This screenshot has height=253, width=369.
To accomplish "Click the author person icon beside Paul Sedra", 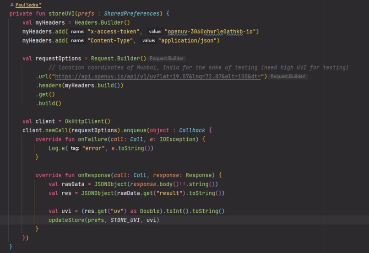I will tap(12, 5).
